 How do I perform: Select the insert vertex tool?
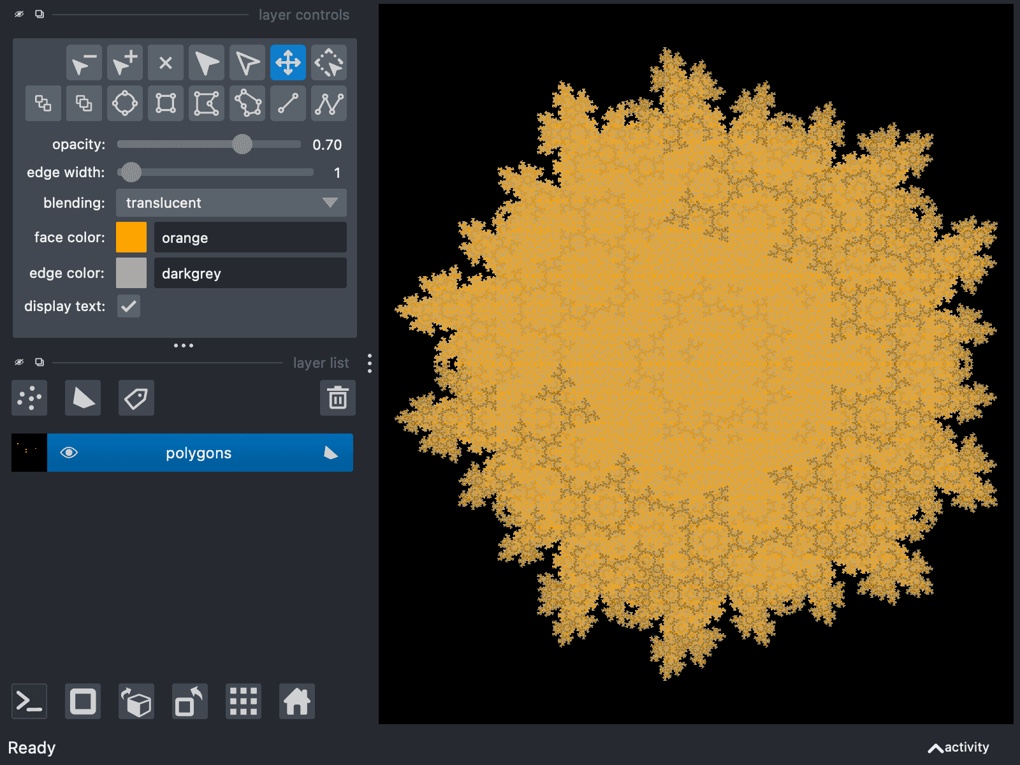click(x=125, y=62)
